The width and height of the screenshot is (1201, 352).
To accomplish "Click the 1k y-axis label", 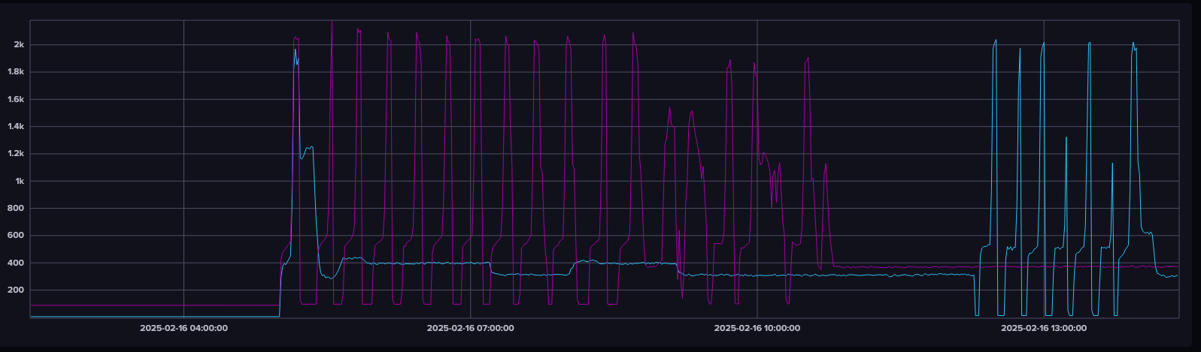I will coord(20,181).
